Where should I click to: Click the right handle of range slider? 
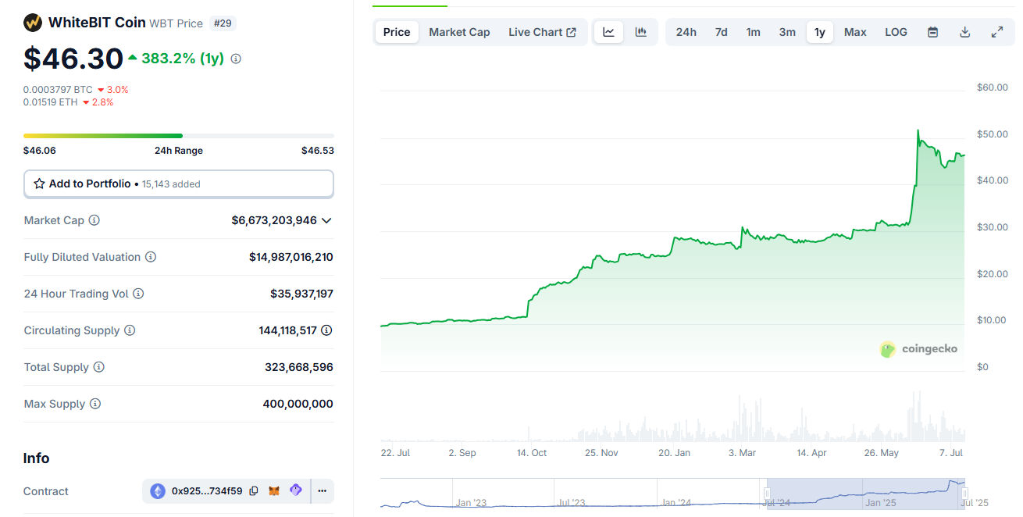[x=964, y=494]
